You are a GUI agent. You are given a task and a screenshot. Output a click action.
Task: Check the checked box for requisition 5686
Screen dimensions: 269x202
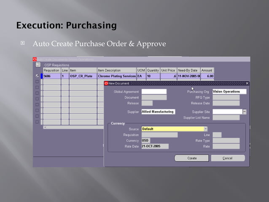(37, 76)
